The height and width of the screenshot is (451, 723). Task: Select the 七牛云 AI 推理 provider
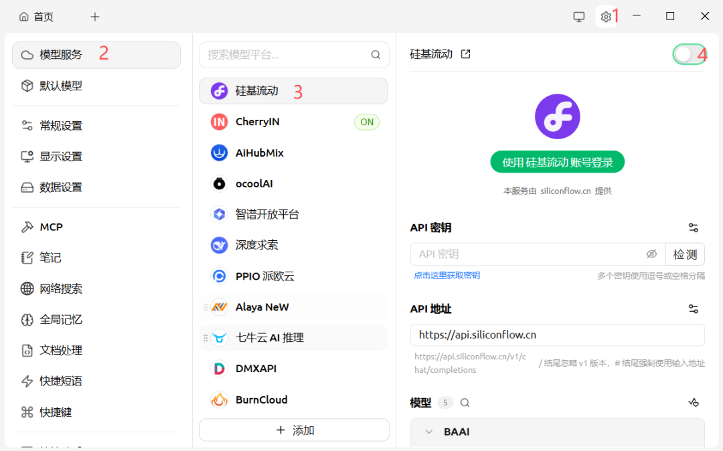tap(293, 338)
